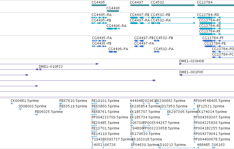The width and height of the screenshot is (234, 149).
Task: Click the RE67610.5prime EST label
Action: pos(73,101)
